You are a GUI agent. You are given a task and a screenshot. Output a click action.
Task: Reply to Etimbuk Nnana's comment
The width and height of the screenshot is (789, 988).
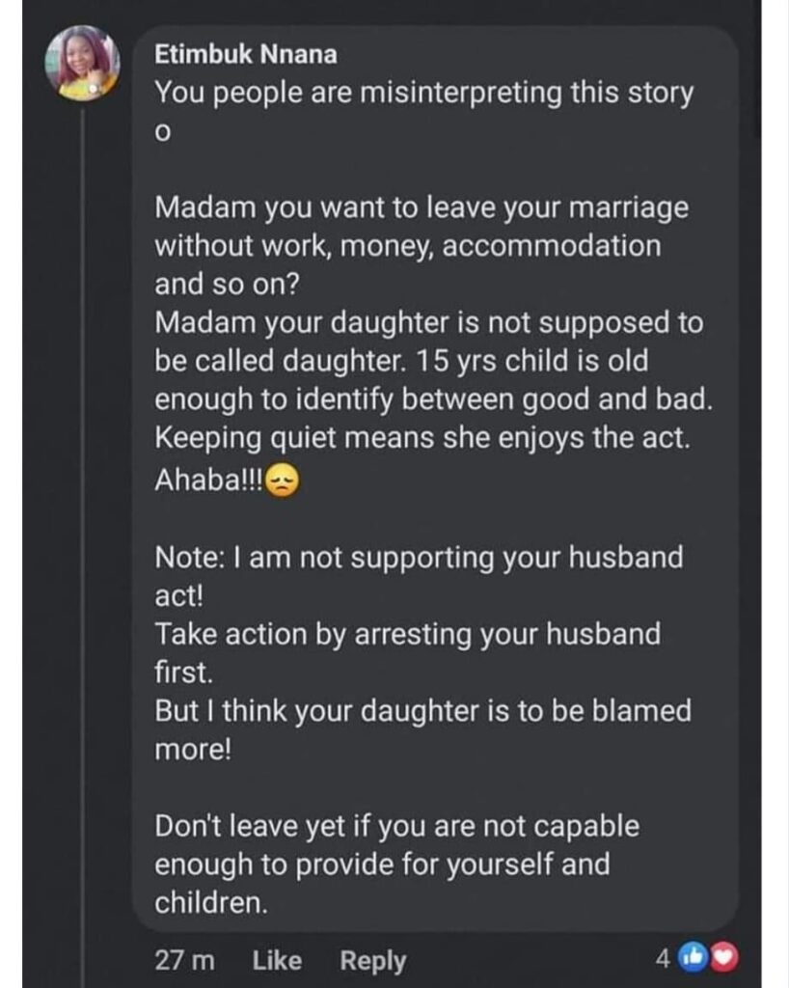[373, 961]
